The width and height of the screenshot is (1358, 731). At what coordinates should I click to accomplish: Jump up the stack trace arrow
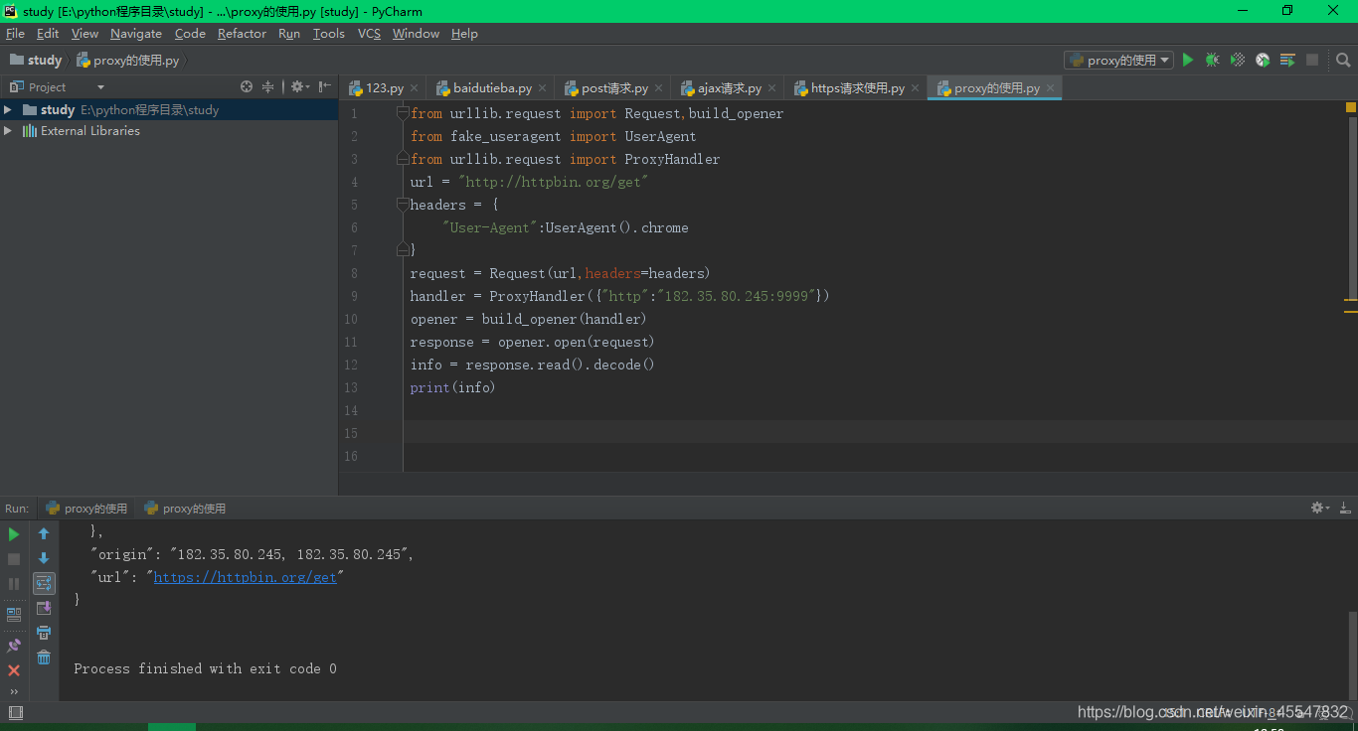pyautogui.click(x=44, y=534)
